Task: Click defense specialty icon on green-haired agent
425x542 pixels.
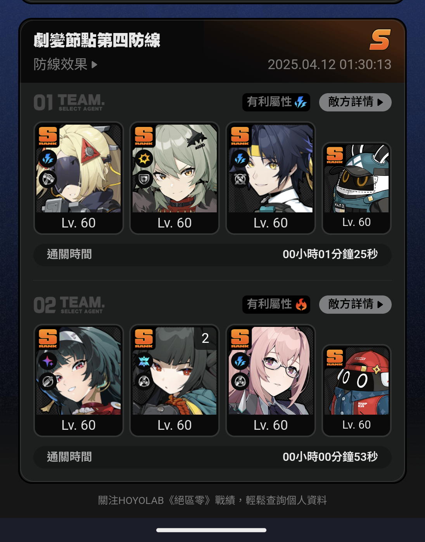Action: pyautogui.click(x=144, y=179)
